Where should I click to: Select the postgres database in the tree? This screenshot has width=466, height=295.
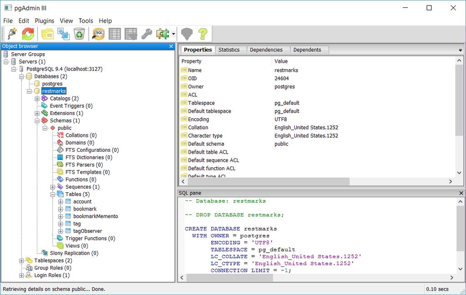click(52, 84)
